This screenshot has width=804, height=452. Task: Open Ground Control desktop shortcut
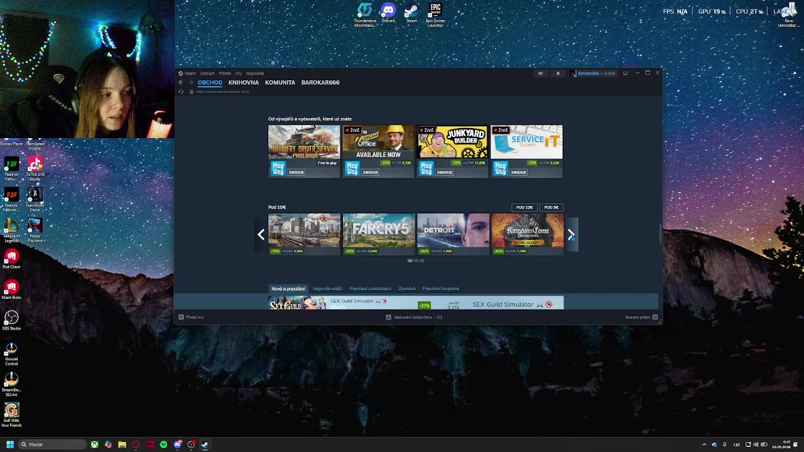pyautogui.click(x=11, y=354)
